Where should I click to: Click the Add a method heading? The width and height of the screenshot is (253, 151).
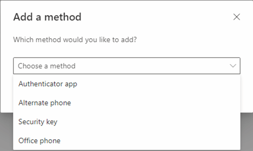47,17
